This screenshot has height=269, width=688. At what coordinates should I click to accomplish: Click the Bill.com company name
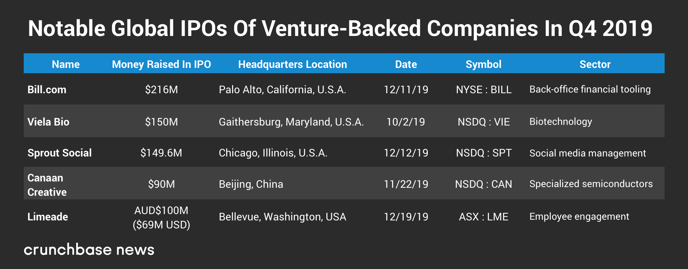click(x=47, y=90)
